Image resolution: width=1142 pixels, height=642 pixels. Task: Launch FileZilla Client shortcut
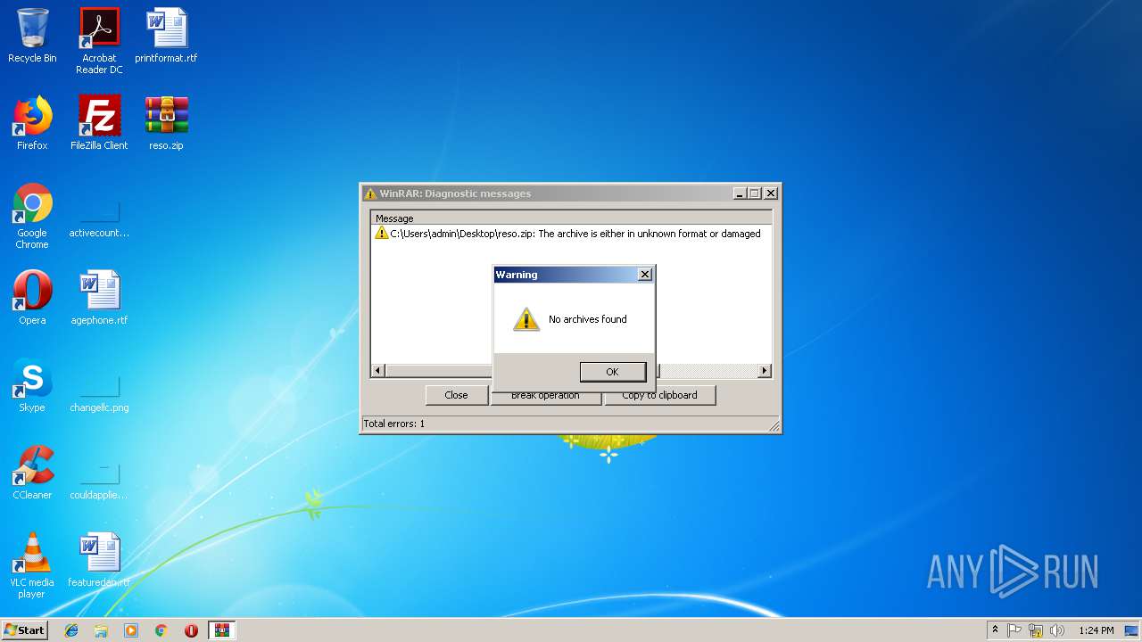tap(99, 123)
